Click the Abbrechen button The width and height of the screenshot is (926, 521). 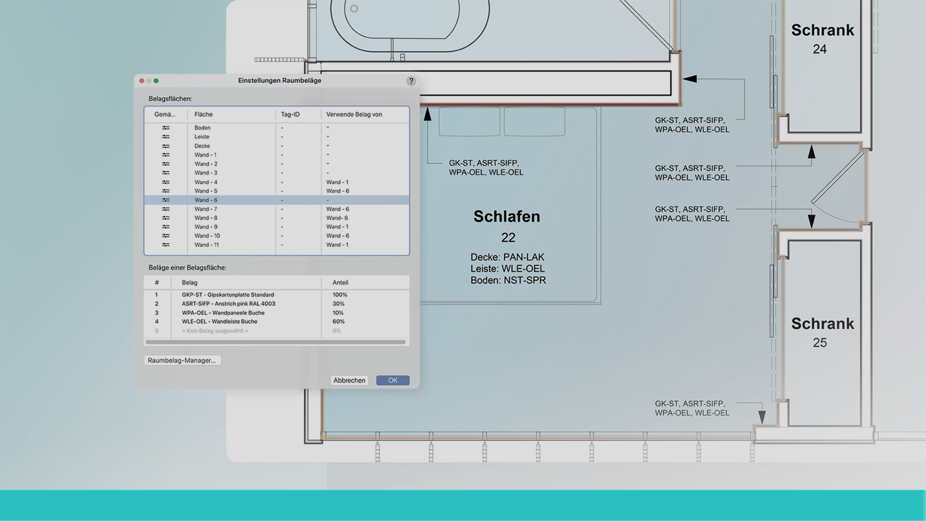[349, 380]
